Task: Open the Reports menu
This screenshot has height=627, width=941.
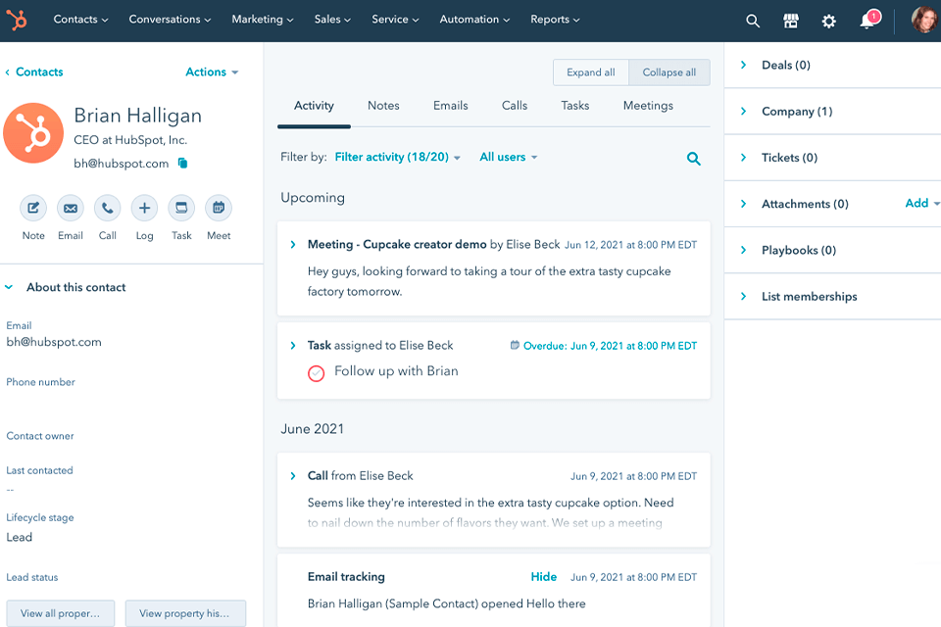Action: click(555, 20)
